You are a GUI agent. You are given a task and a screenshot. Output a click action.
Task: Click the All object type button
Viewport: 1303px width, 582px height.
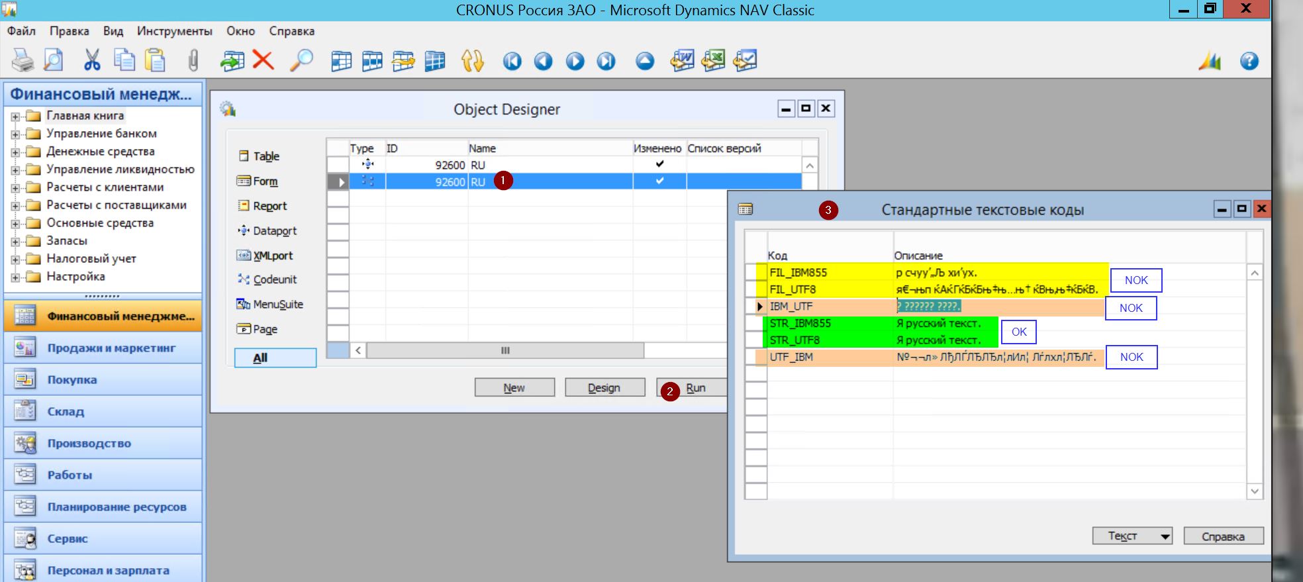(275, 358)
